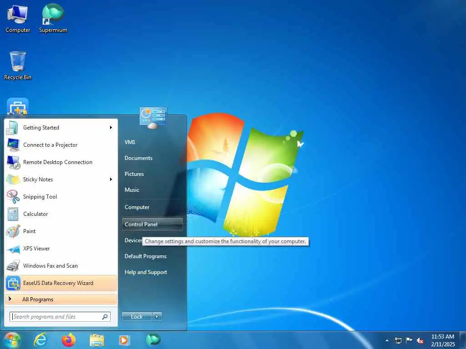Launch Firefox from the taskbar
466x349 pixels.
pyautogui.click(x=69, y=340)
